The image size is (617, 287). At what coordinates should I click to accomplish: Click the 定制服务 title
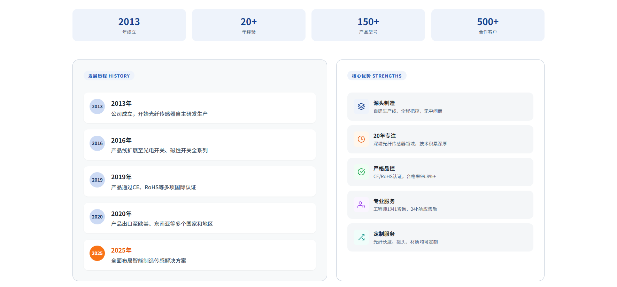point(384,234)
